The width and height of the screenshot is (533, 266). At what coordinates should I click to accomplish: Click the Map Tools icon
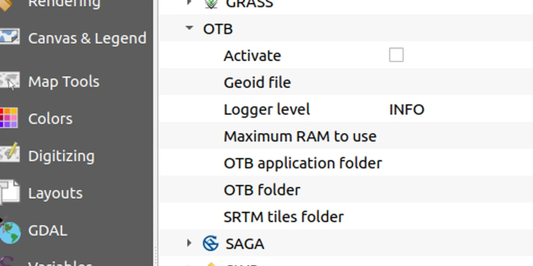(x=10, y=81)
